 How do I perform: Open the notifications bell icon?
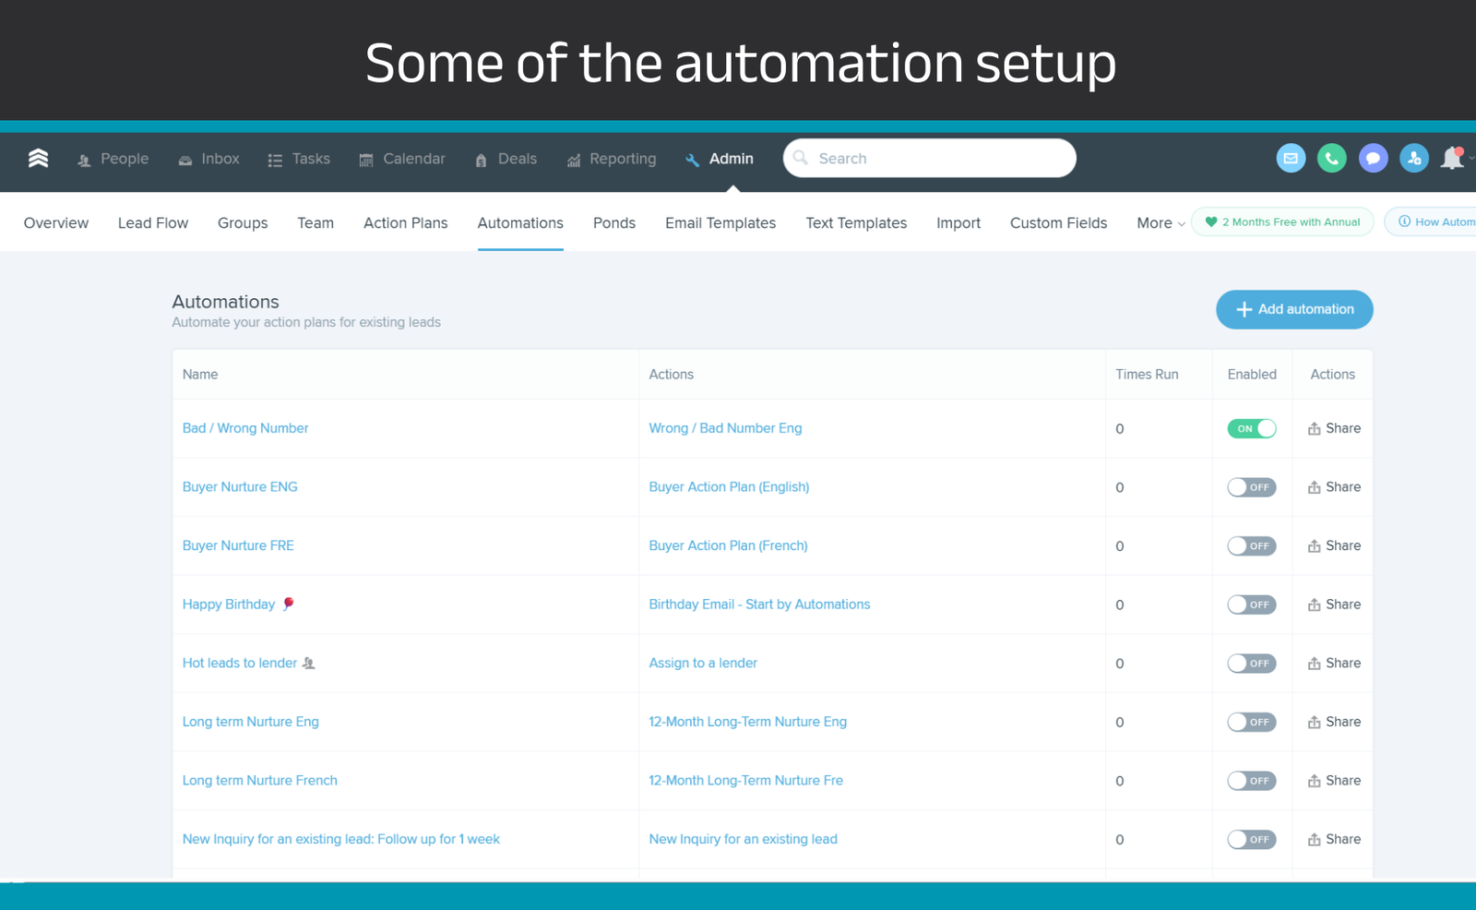(1453, 159)
